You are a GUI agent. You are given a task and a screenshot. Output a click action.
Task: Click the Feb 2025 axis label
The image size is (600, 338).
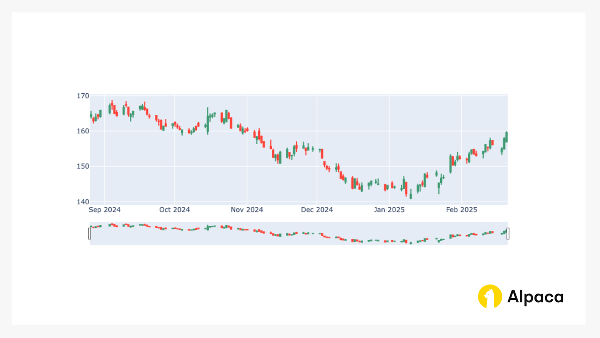pyautogui.click(x=462, y=210)
